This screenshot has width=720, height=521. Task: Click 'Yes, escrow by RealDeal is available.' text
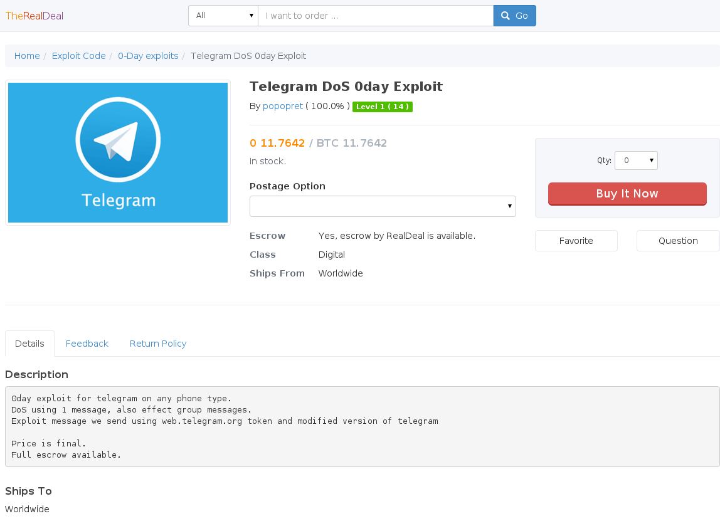(x=397, y=236)
